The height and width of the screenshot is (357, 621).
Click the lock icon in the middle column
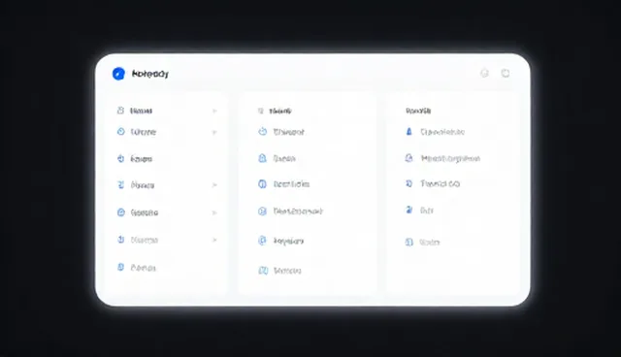262,158
